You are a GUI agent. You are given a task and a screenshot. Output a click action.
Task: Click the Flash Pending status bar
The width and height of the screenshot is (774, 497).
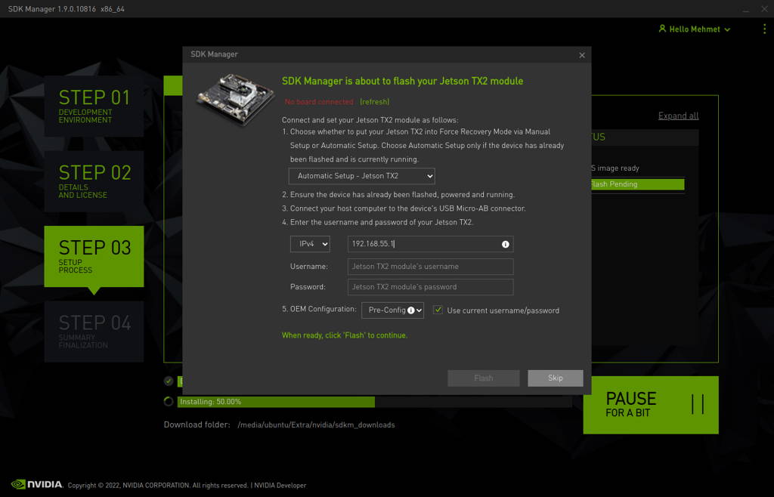tap(637, 184)
